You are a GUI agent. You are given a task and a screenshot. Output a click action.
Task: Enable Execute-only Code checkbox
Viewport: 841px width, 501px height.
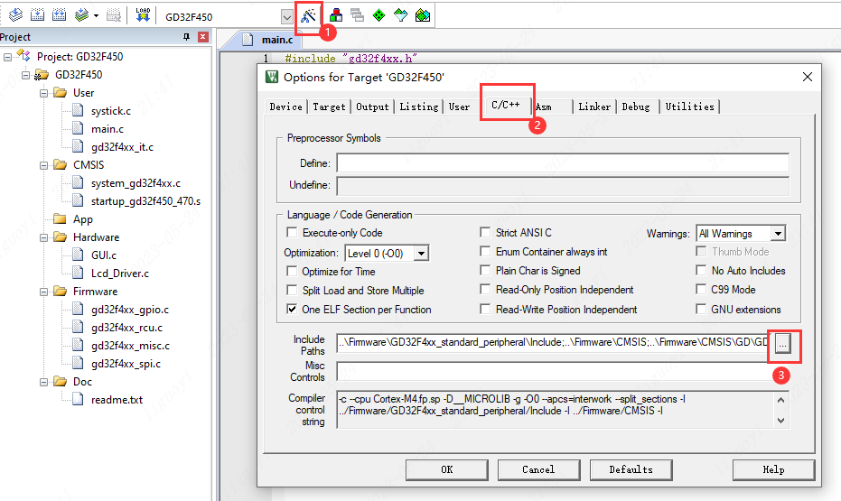[x=292, y=233]
